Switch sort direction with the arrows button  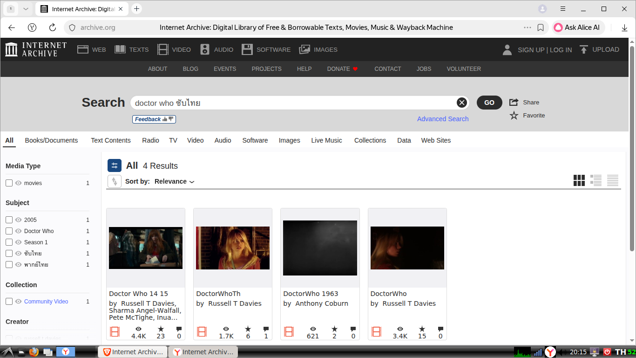(x=115, y=181)
